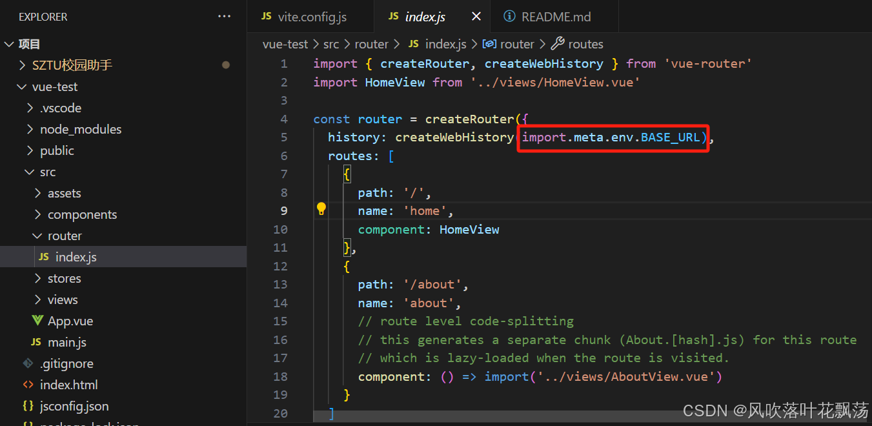Click the HTML icon beside index.html
Viewport: 872px width, 426px height.
pyautogui.click(x=28, y=385)
